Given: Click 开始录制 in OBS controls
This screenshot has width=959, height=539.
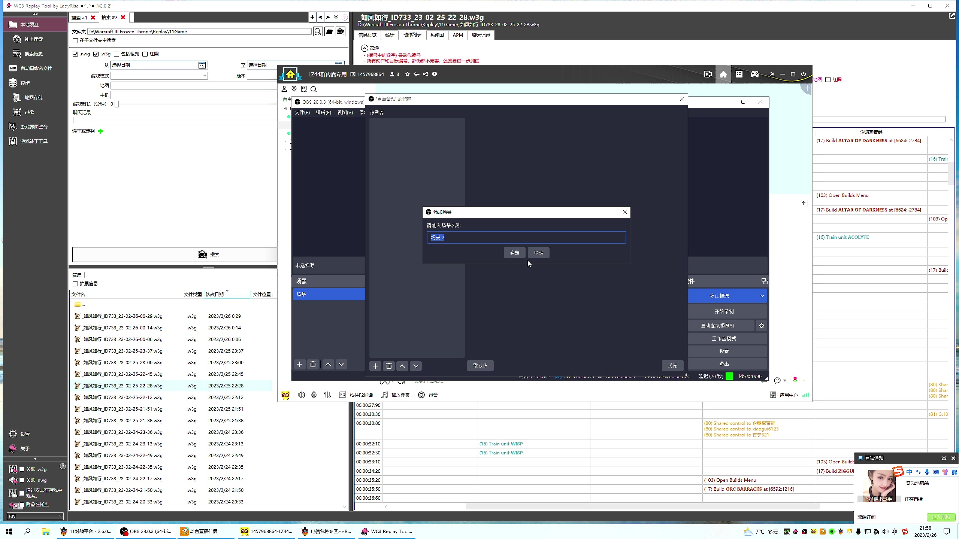Looking at the screenshot, I should click(724, 311).
